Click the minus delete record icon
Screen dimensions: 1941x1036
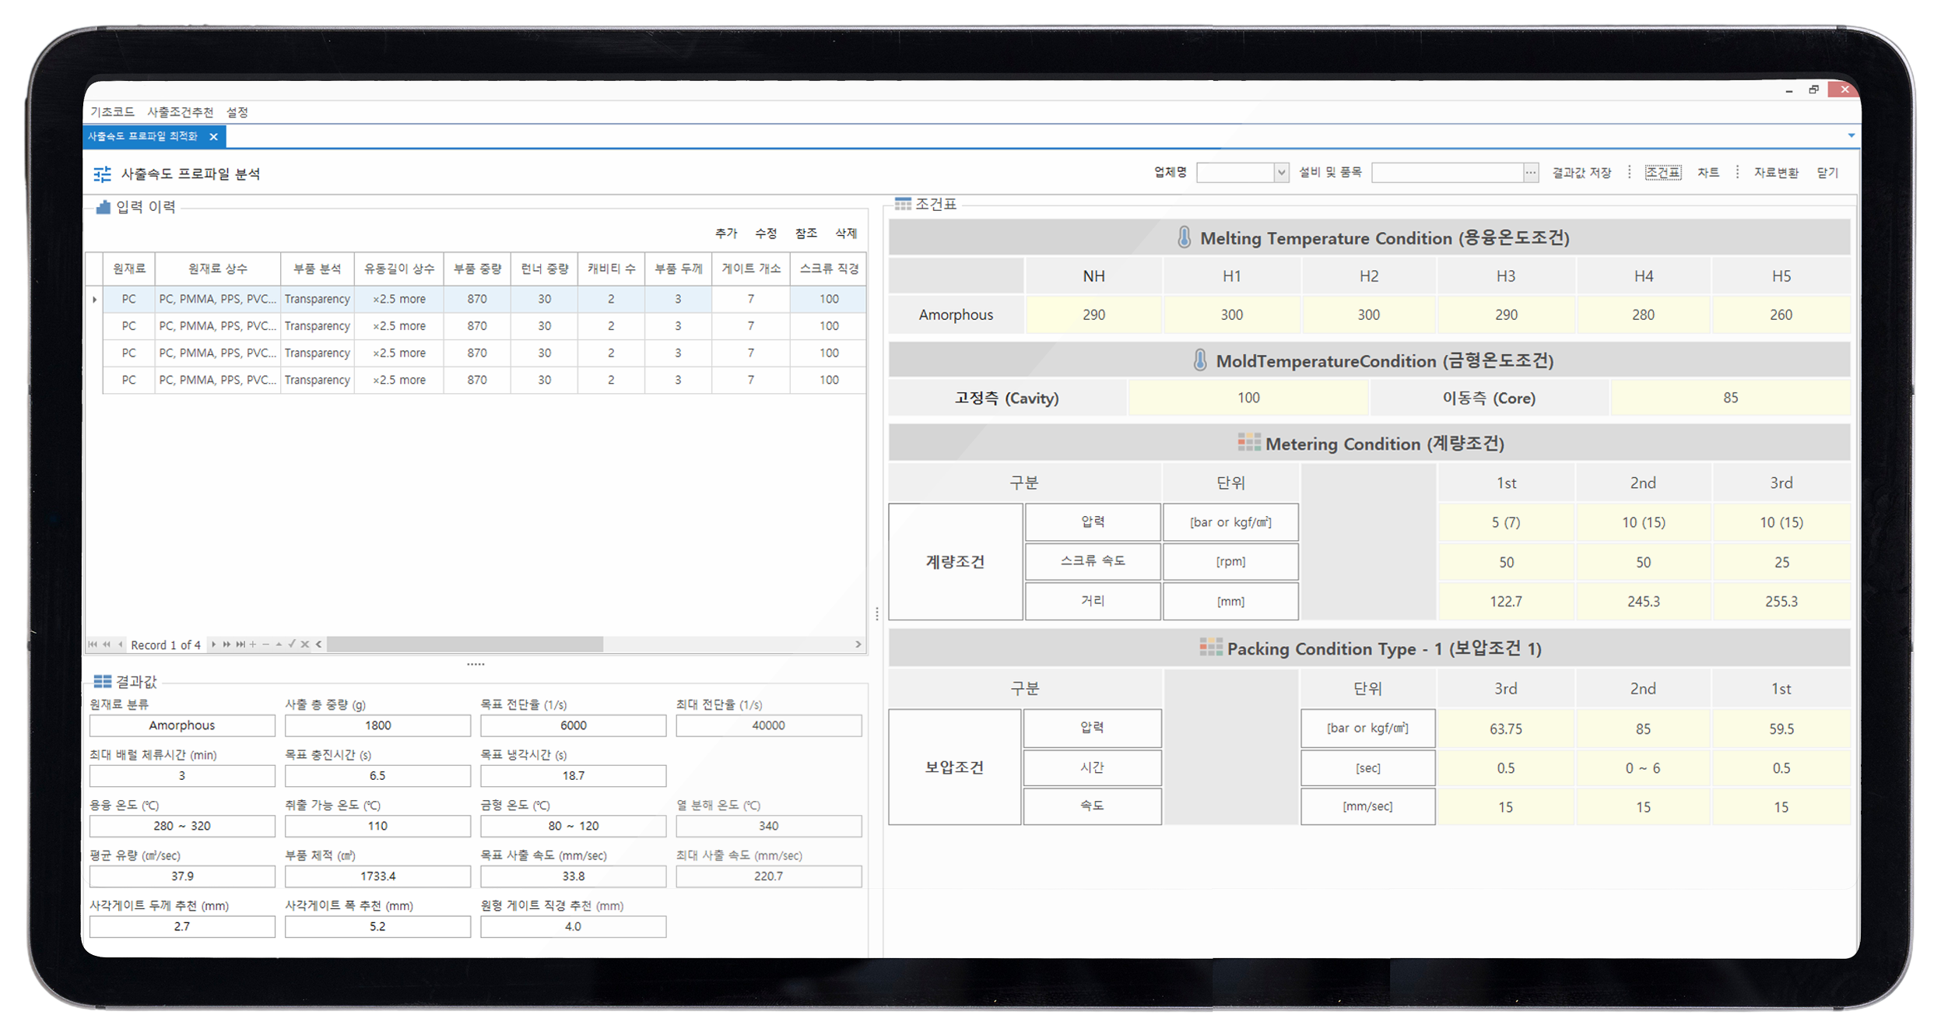click(x=265, y=644)
